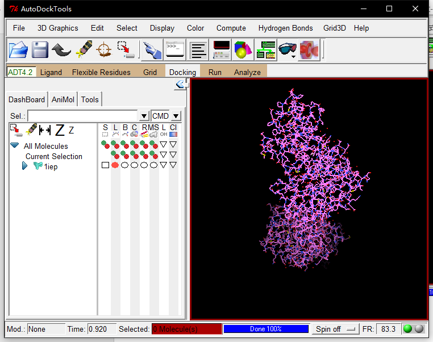Switch to the Tools tab
This screenshot has width=433, height=342.
coord(90,99)
